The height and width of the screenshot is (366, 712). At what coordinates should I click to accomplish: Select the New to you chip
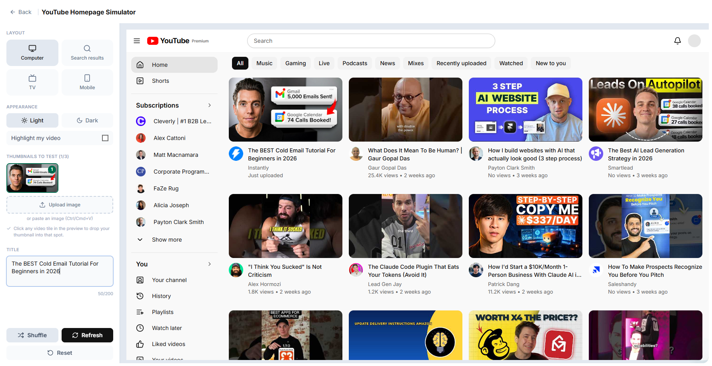click(551, 63)
